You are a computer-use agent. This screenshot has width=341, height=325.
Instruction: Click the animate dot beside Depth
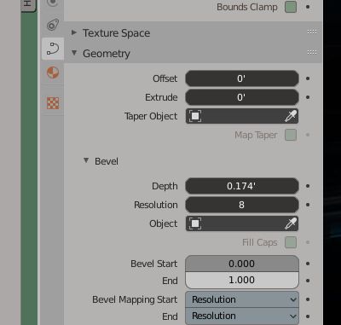coord(308,186)
